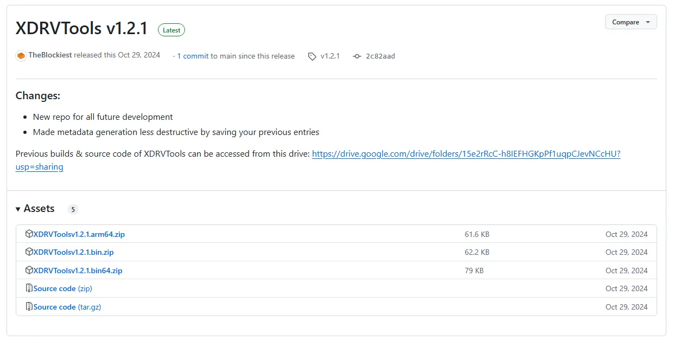674x341 pixels.
Task: Open TheBlockiest profile link
Action: tap(50, 55)
